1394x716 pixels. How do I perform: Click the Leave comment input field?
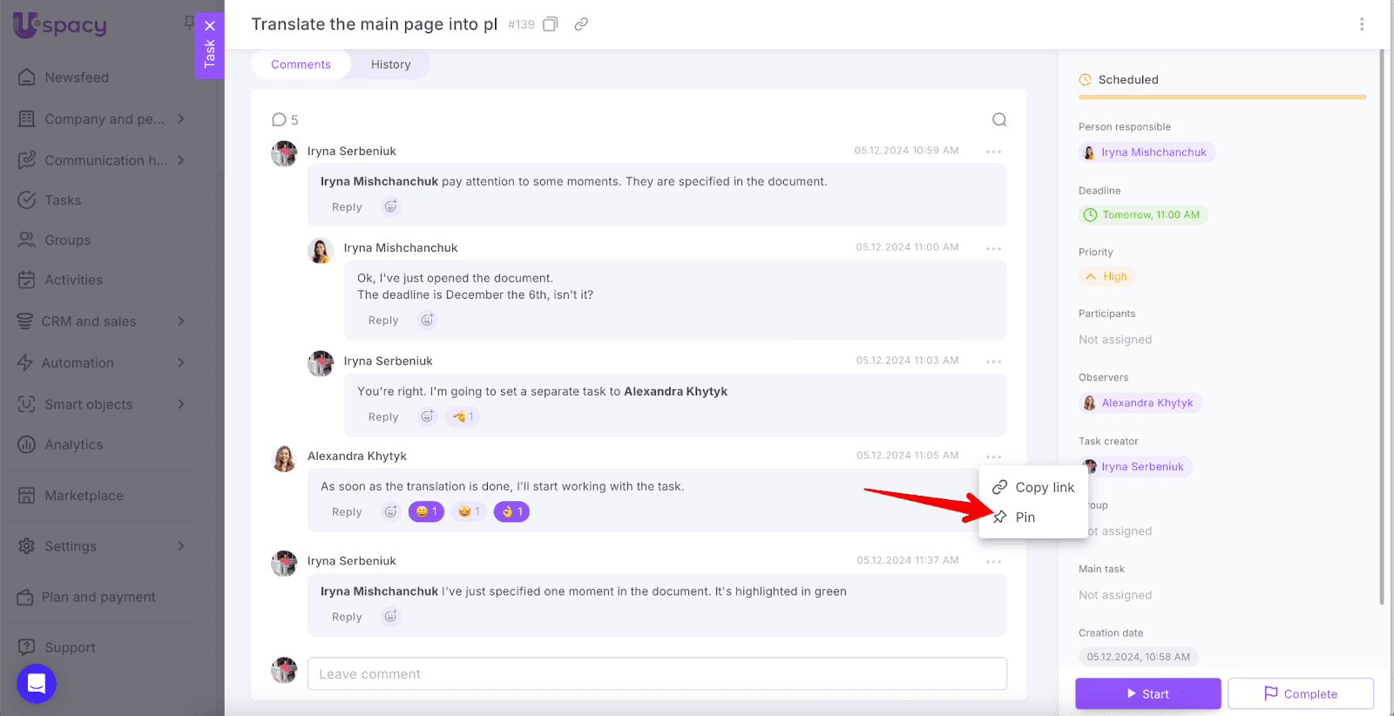657,674
